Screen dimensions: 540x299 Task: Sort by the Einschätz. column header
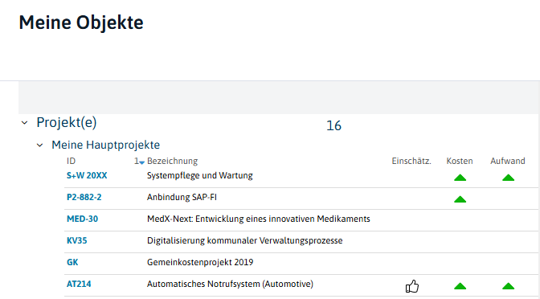point(411,162)
